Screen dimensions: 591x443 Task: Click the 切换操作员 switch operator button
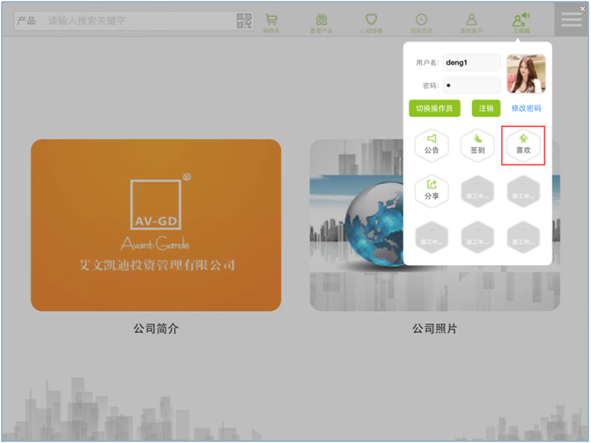point(434,108)
